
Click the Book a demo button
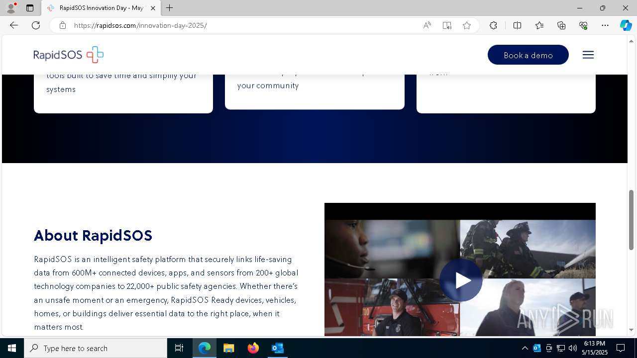(x=528, y=55)
